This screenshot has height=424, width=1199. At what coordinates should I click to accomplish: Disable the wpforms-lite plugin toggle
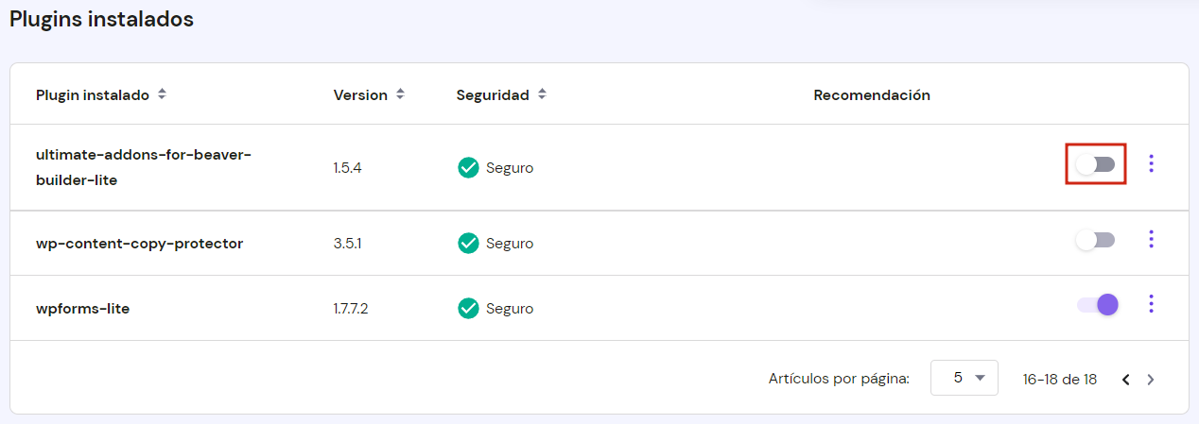[x=1098, y=304]
